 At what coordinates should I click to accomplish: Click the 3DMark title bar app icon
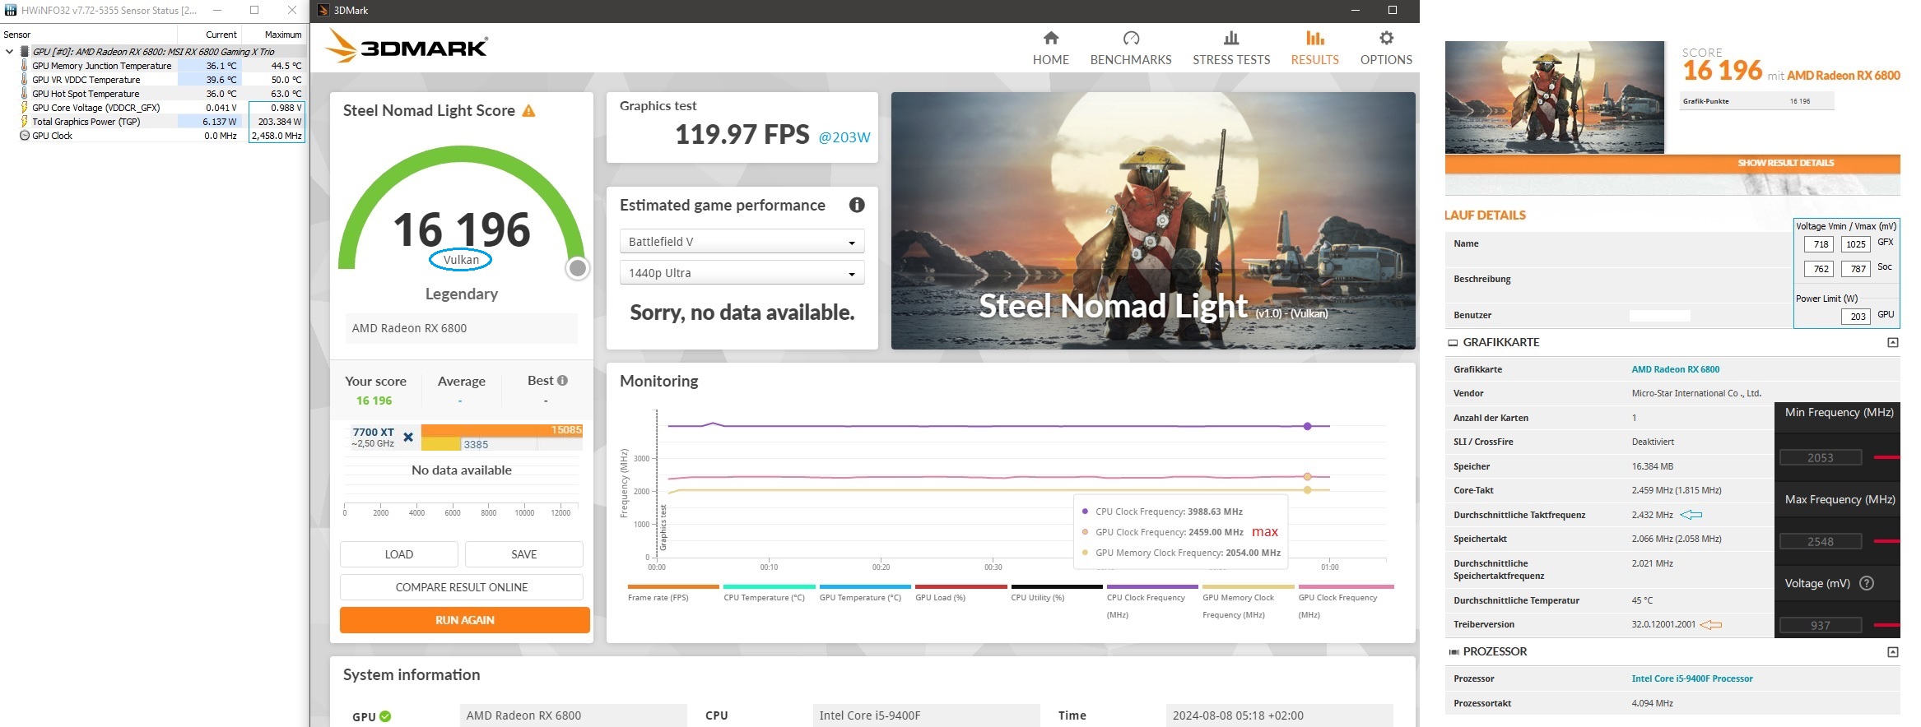(323, 10)
